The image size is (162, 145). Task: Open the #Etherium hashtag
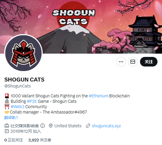pos(98,96)
